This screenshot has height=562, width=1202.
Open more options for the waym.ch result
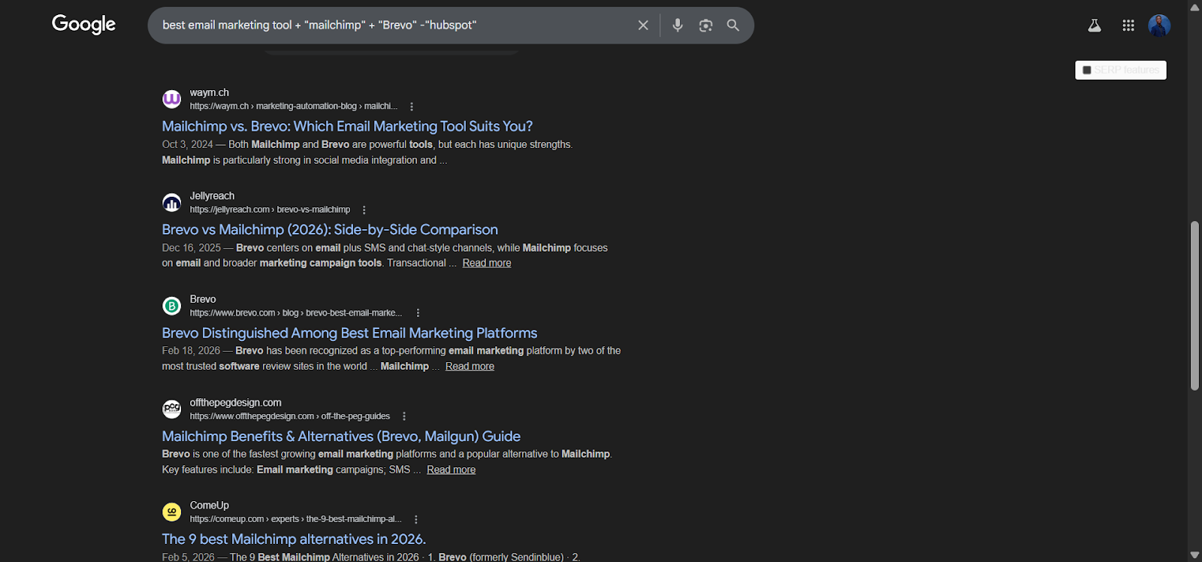coord(412,107)
